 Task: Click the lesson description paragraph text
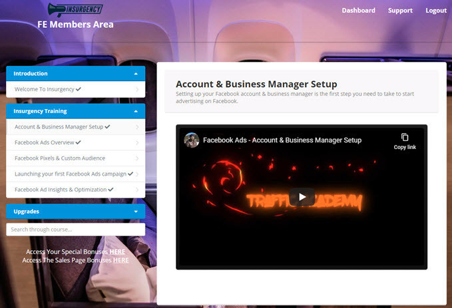click(x=295, y=97)
